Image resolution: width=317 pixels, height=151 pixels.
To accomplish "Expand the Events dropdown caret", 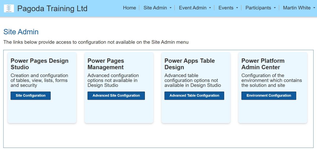I will click(237, 8).
